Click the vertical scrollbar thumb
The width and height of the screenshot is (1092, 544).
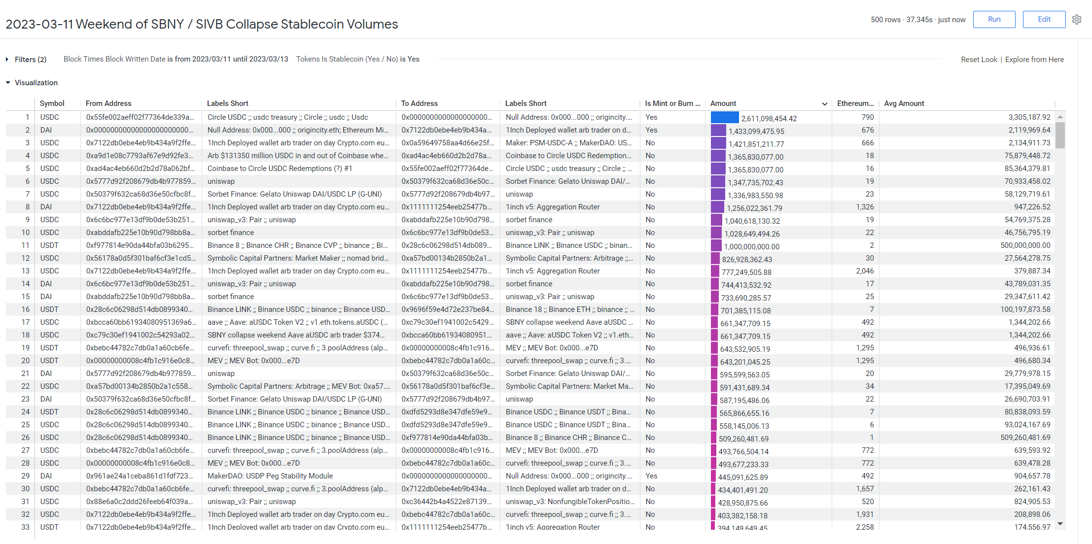coord(1060,135)
